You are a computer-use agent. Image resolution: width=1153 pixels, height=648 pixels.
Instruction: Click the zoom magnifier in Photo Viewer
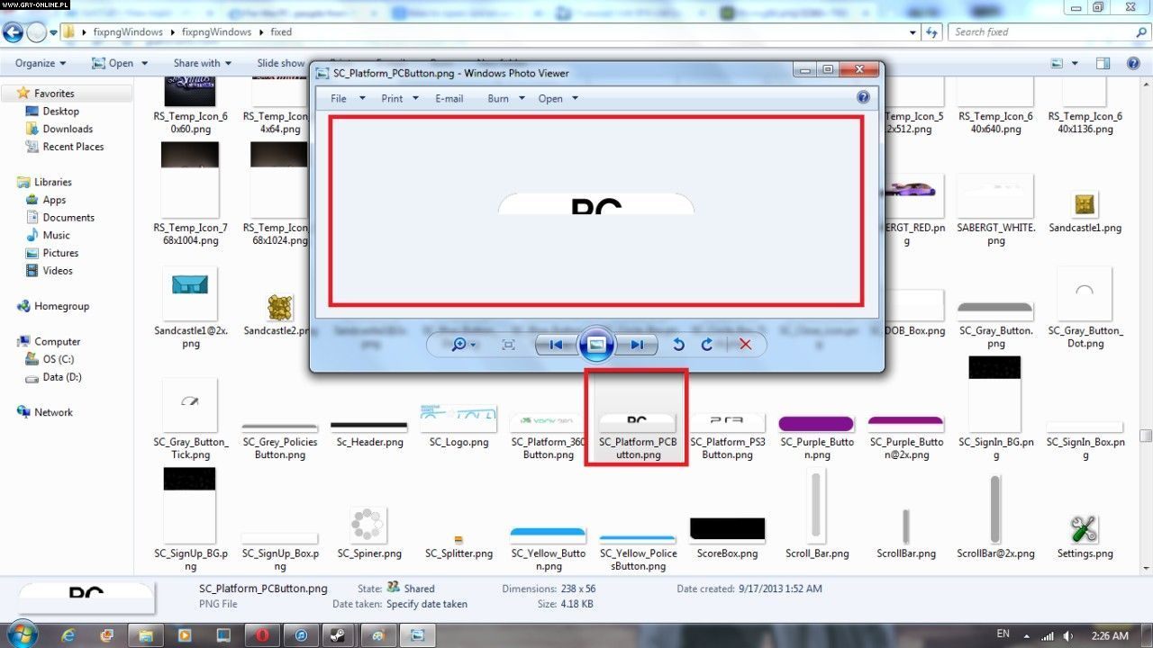tap(459, 345)
